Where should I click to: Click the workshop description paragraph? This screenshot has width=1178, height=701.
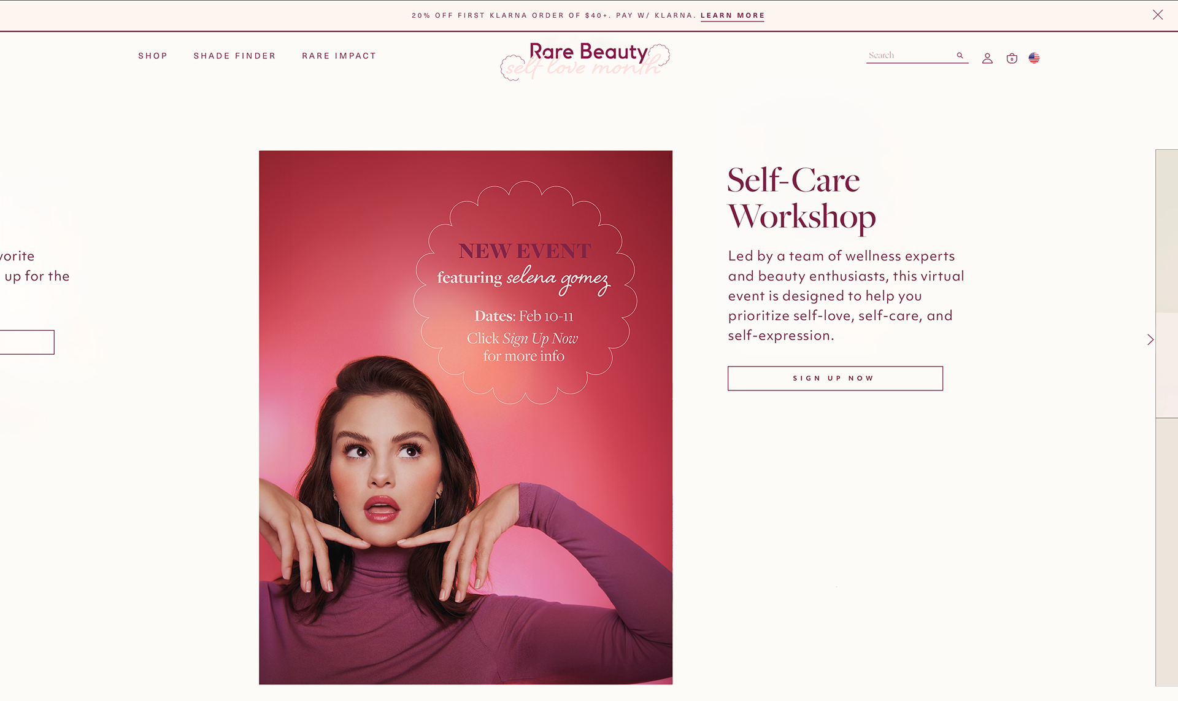846,295
